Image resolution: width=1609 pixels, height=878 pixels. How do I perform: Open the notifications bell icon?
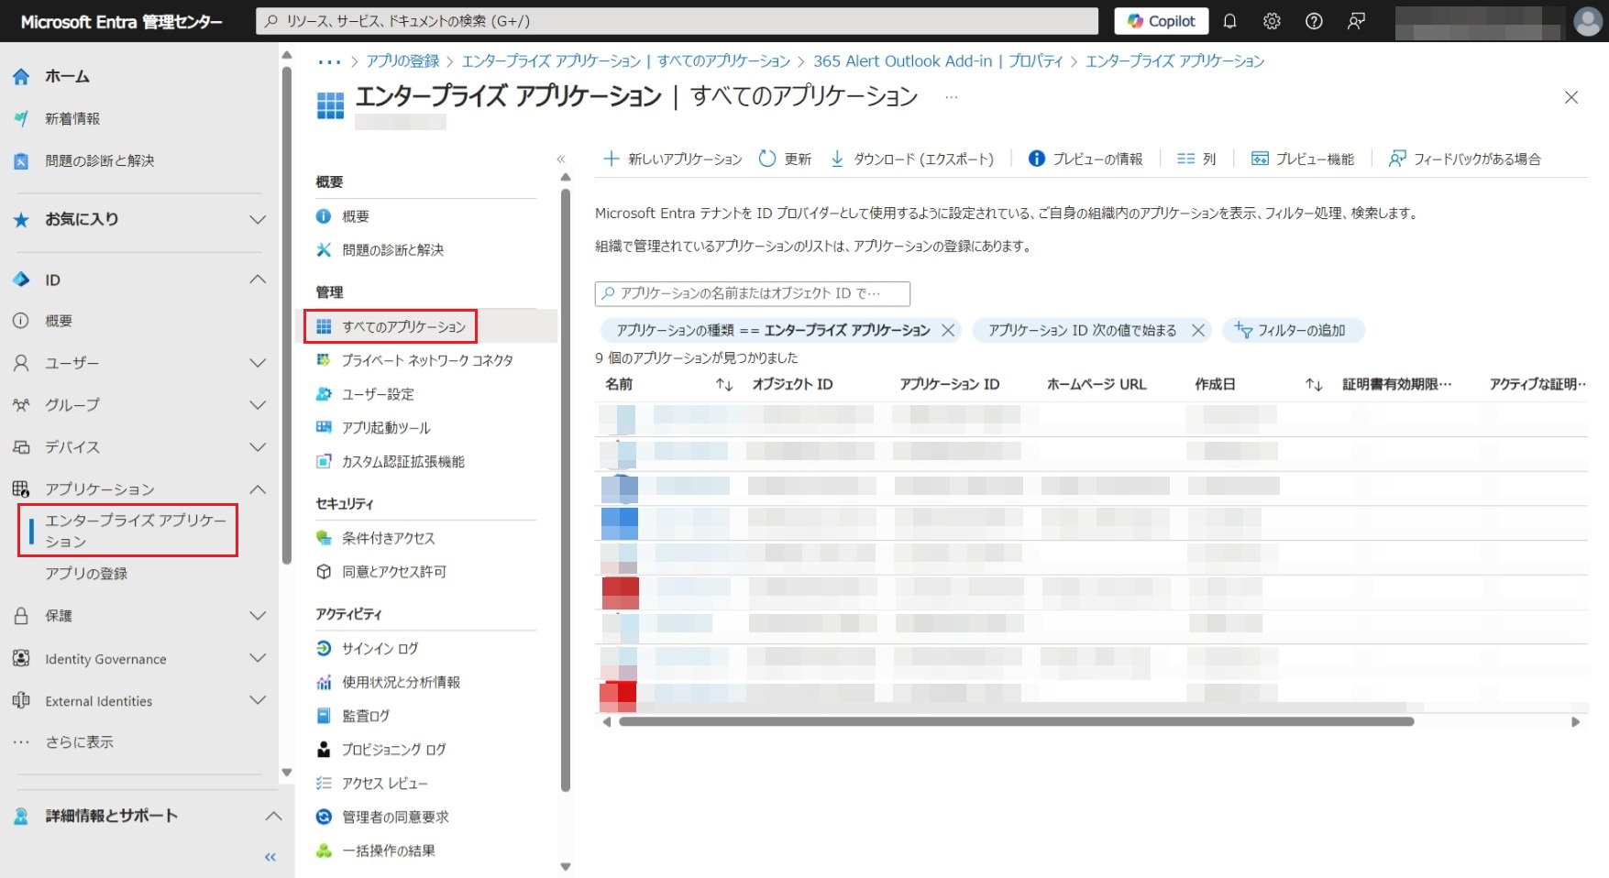(x=1229, y=21)
